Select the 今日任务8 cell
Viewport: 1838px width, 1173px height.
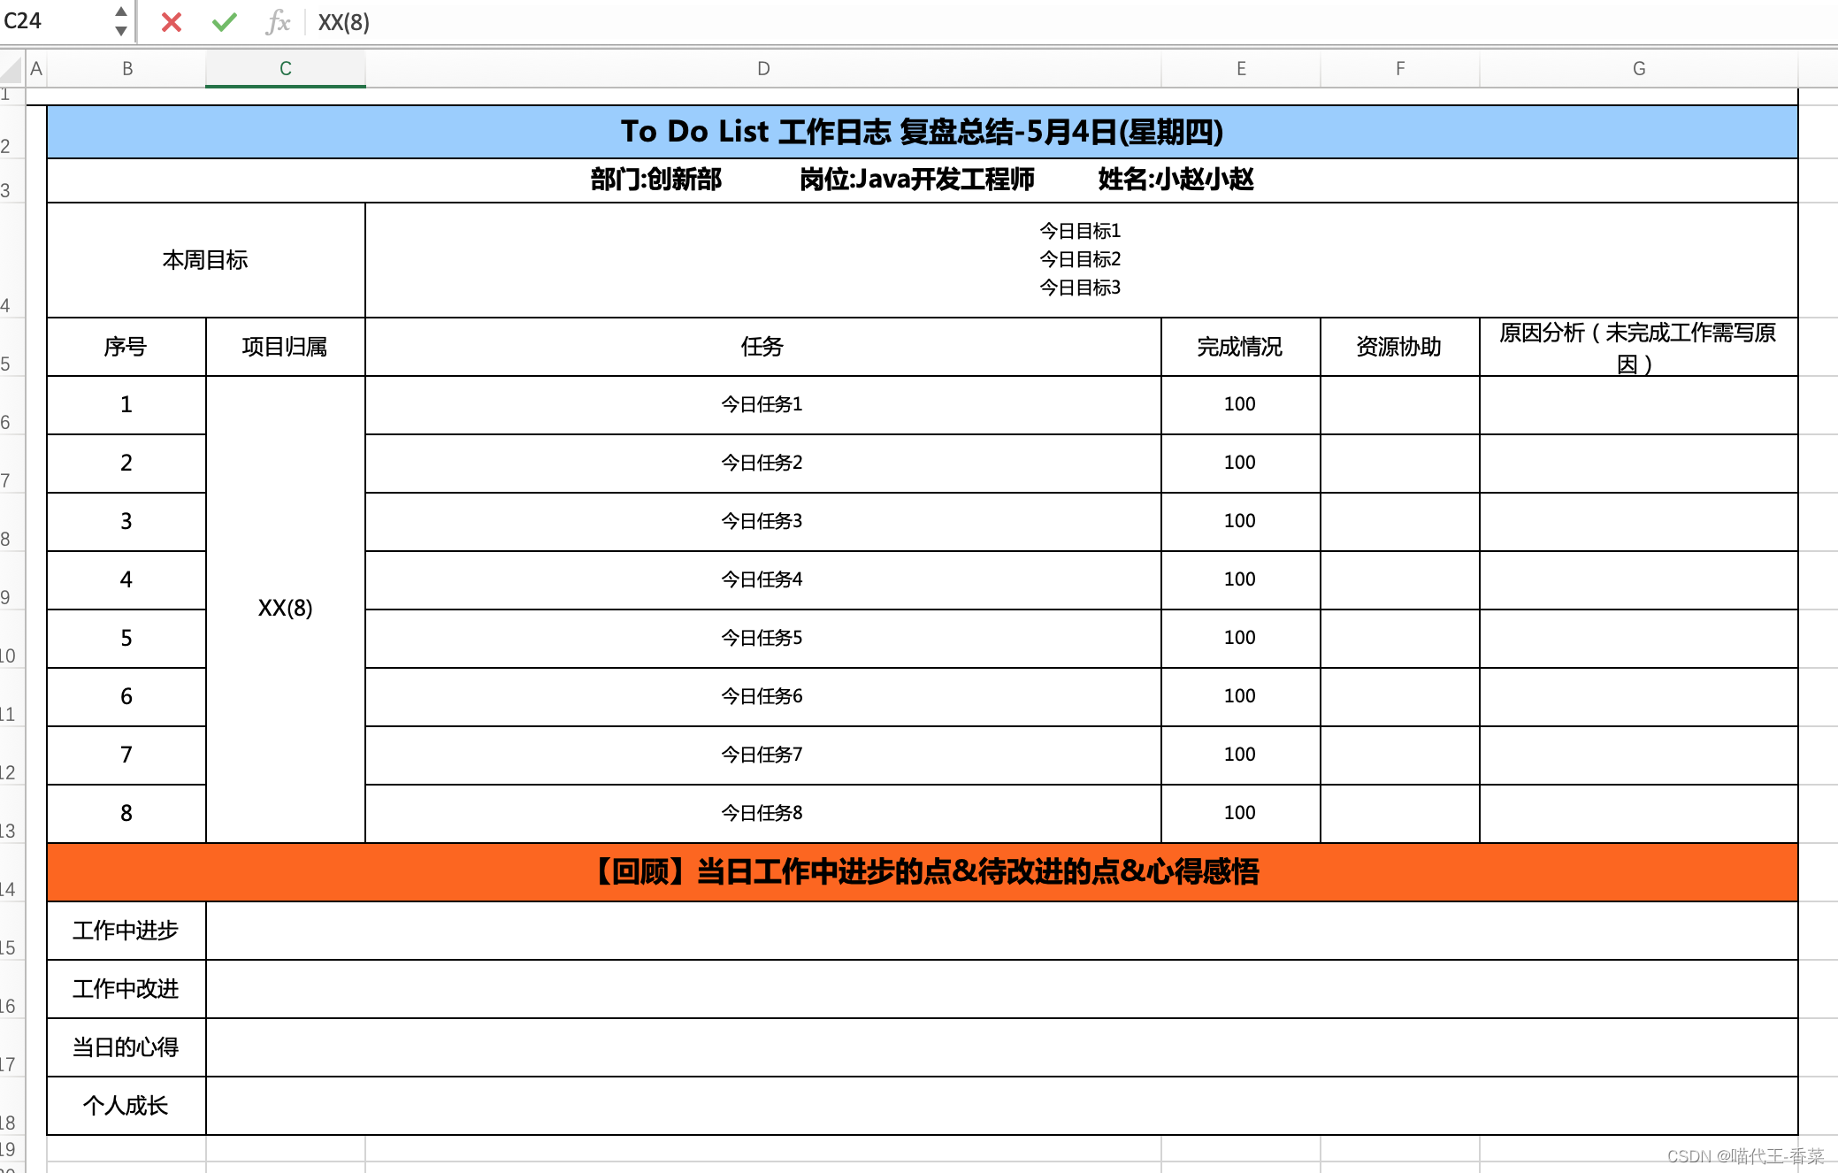click(x=763, y=814)
